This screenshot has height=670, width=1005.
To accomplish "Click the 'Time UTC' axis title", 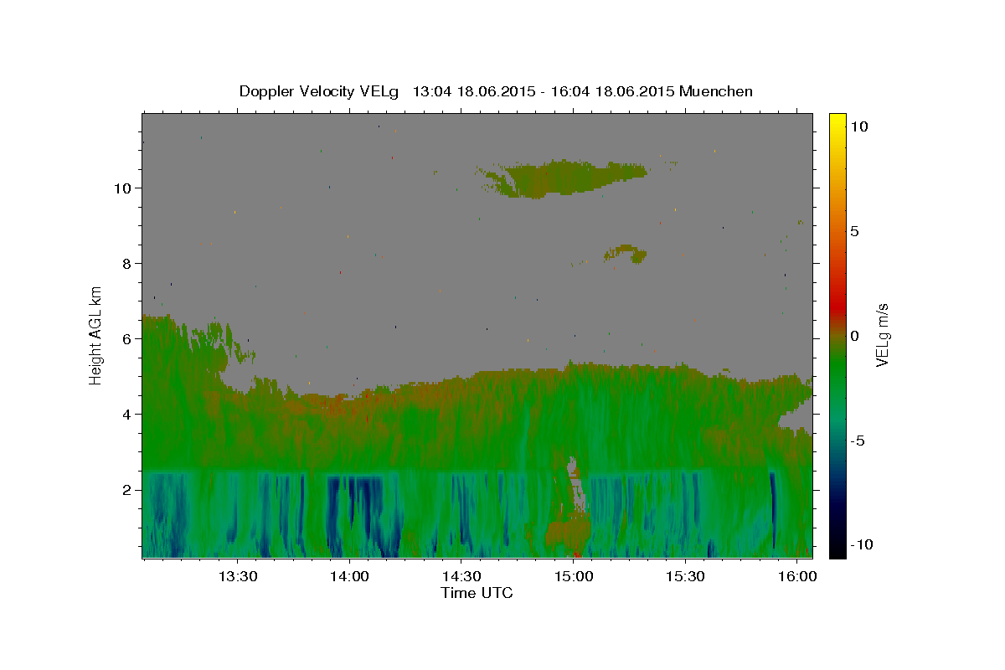I will tap(477, 593).
